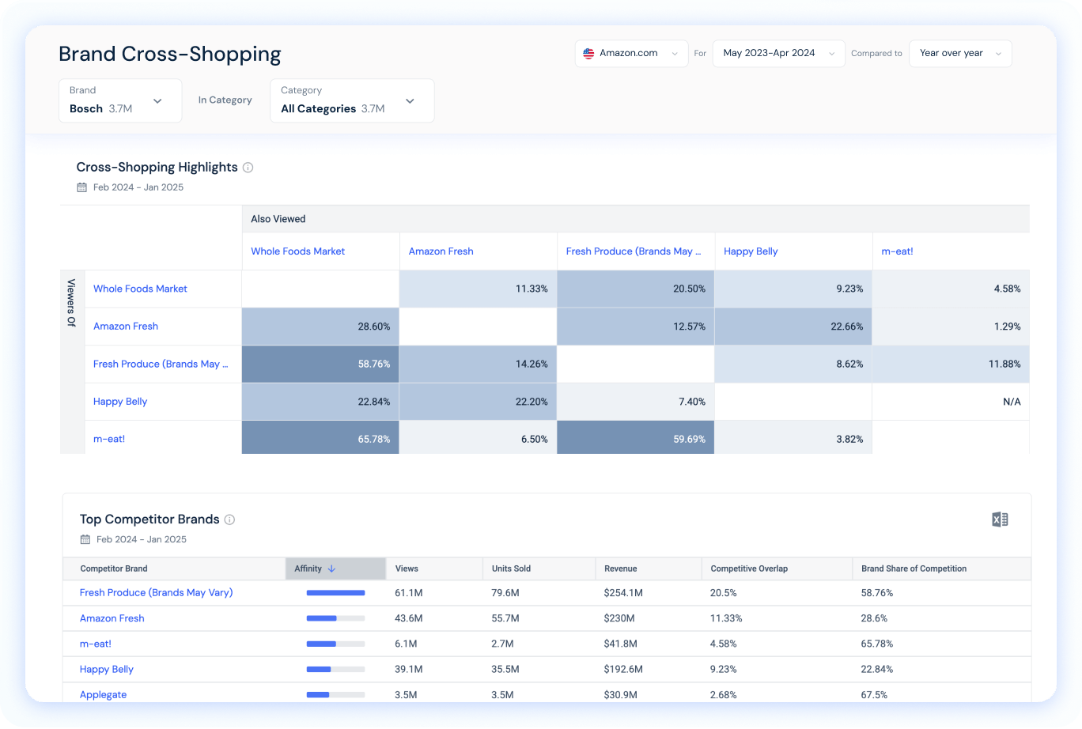This screenshot has width=1082, height=729.
Task: Open the Top Competitor Brands info tooltip
Action: click(x=229, y=519)
